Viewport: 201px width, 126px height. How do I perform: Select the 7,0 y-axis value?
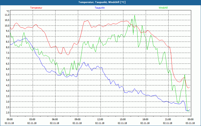[x=8, y=58]
